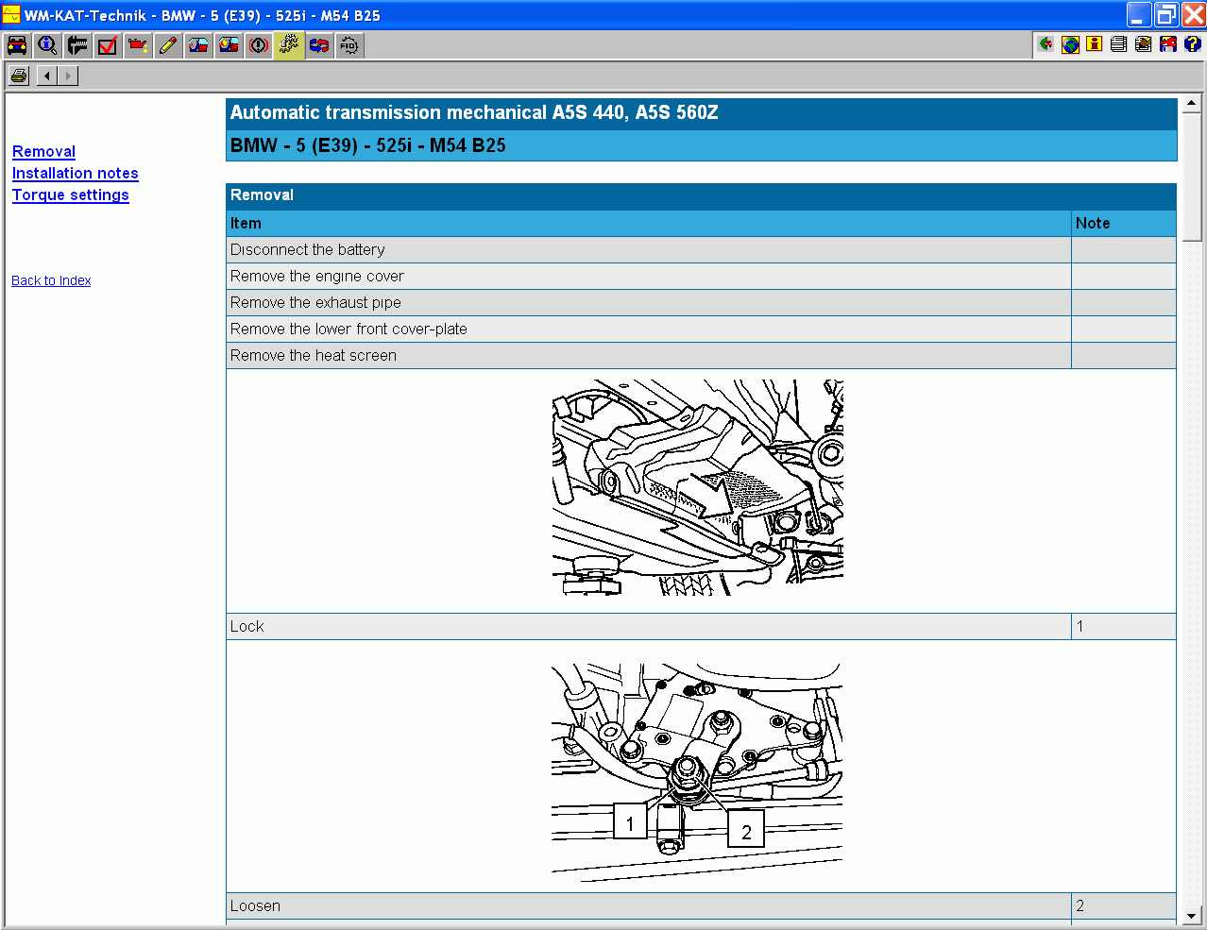Viewport: 1207px width, 930px height.
Task: Select the 'Remove the heat screen' row
Action: 701,355
